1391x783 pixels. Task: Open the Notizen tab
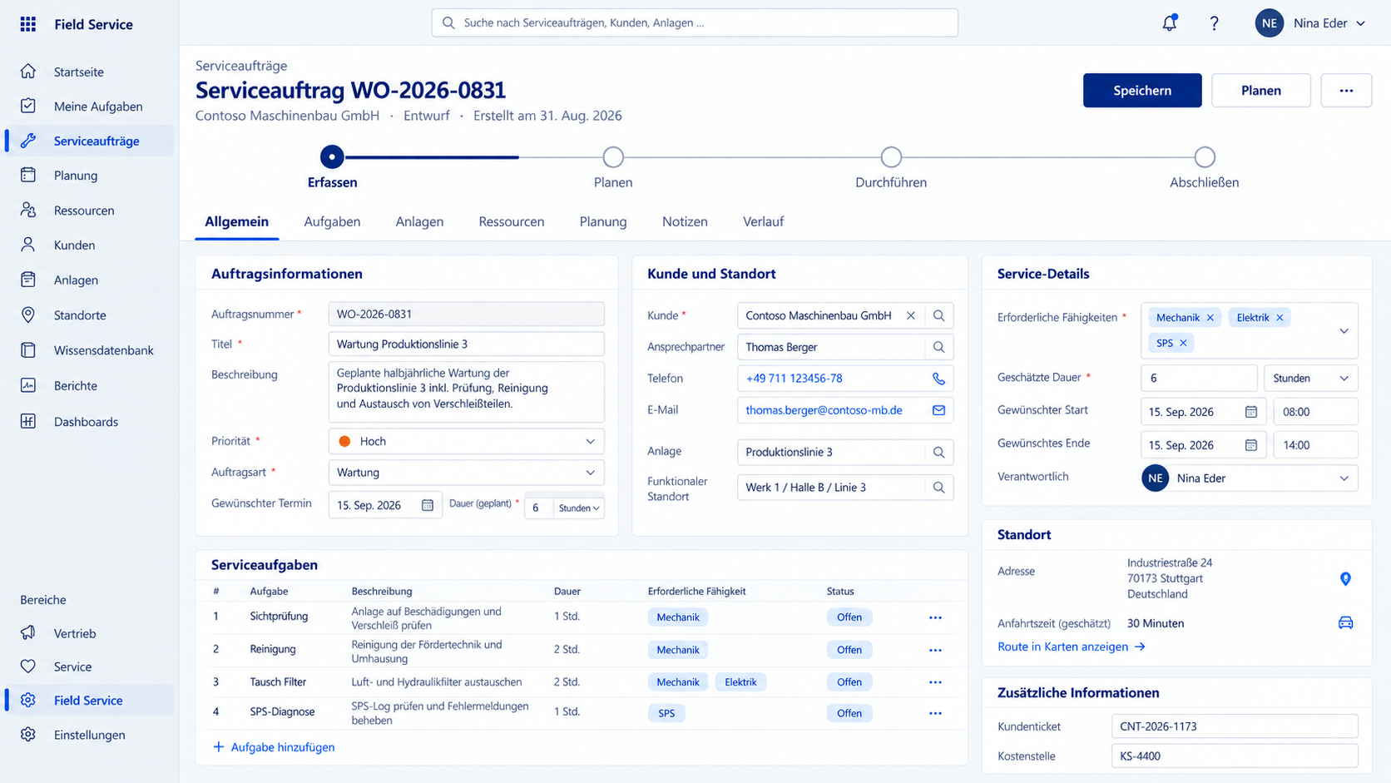point(685,221)
